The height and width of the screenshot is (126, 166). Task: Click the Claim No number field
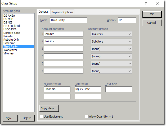point(57,89)
